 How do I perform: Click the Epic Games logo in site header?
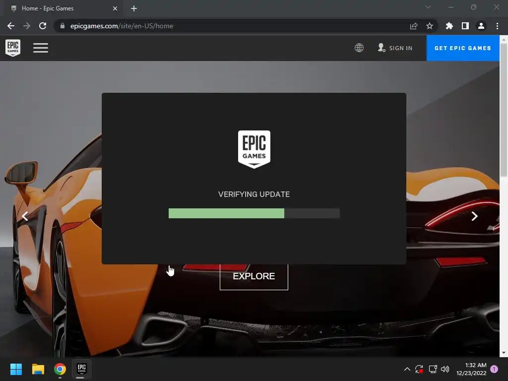13,48
